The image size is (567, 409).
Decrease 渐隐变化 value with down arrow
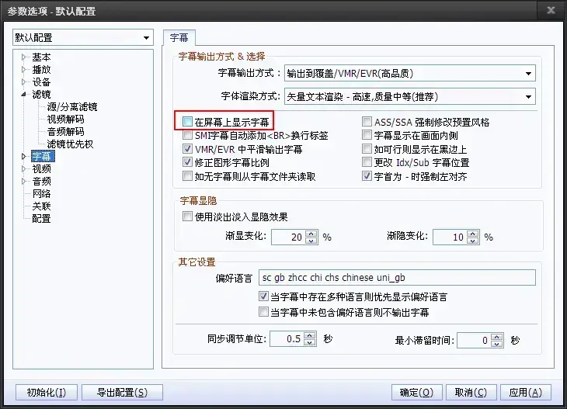point(472,241)
